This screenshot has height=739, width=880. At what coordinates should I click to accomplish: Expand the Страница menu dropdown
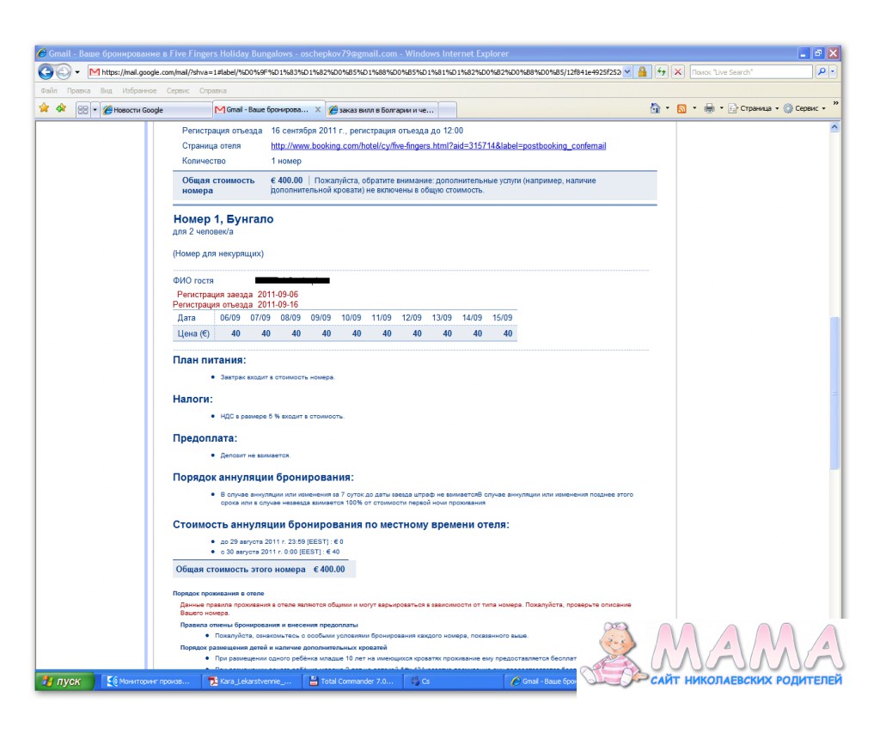tap(777, 109)
